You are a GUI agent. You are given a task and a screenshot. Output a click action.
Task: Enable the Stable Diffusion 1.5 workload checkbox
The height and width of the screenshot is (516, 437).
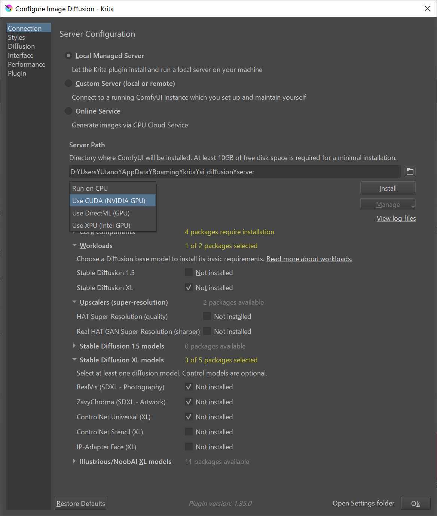tap(189, 273)
